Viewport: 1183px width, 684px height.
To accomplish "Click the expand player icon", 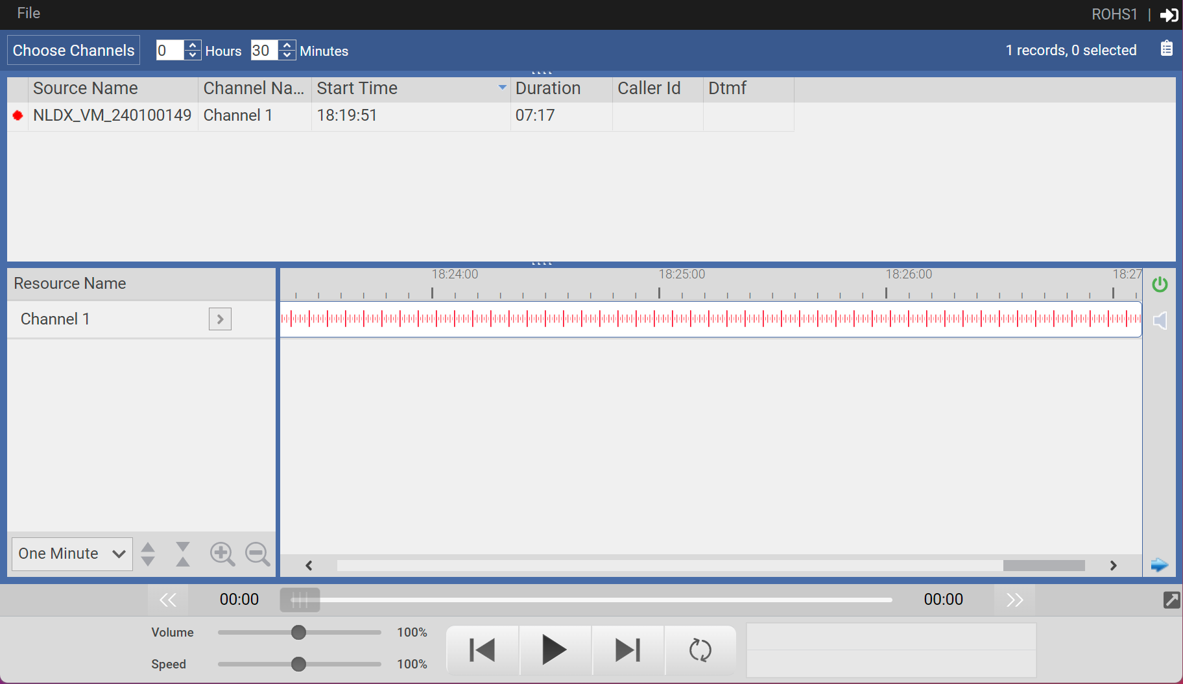I will [x=1171, y=600].
